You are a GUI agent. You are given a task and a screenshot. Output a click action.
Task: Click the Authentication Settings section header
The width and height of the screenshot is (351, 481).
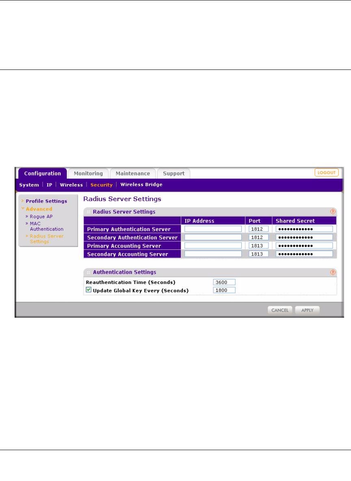click(125, 272)
